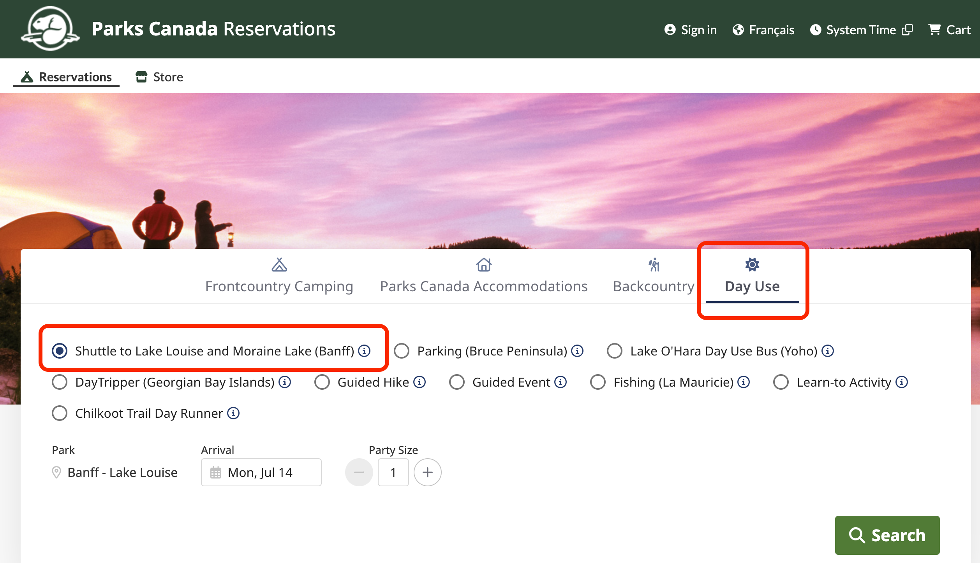
Task: Click the storefront icon beside Store
Action: tap(141, 77)
